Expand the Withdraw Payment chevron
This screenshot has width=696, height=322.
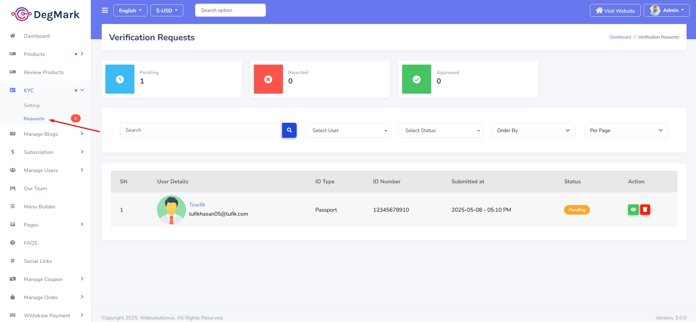[82, 315]
